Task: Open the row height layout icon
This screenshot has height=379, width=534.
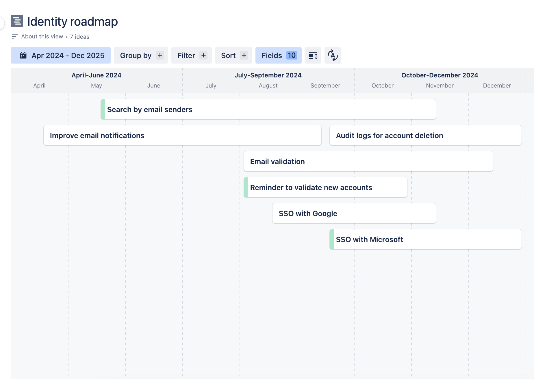Action: tap(313, 55)
